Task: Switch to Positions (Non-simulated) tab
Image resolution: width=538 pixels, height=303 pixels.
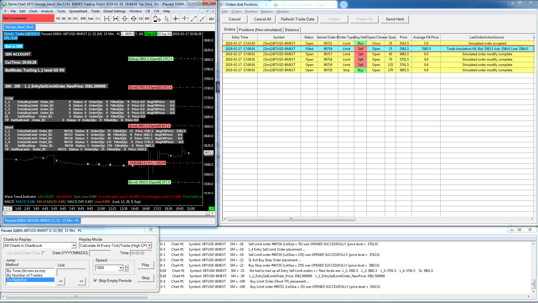Action: click(260, 30)
